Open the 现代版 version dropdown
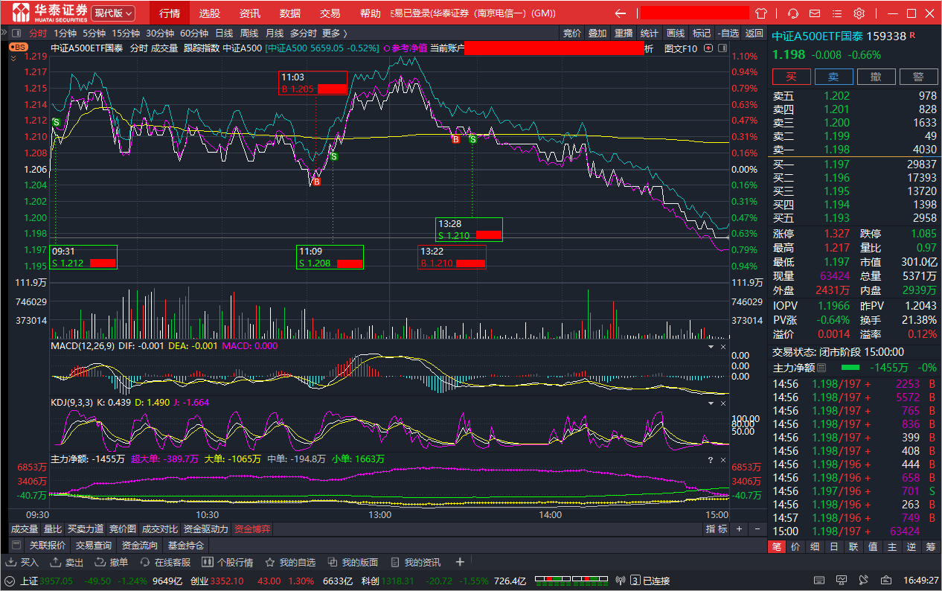Screen dimensions: 942x591 click(113, 13)
